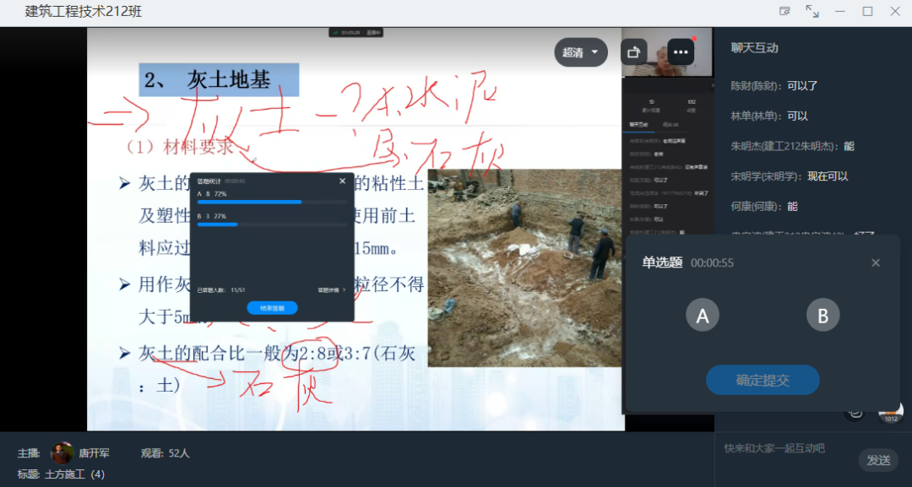This screenshot has height=487, width=912.
Task: Open the 聊天互动 chat tab
Action: (754, 48)
